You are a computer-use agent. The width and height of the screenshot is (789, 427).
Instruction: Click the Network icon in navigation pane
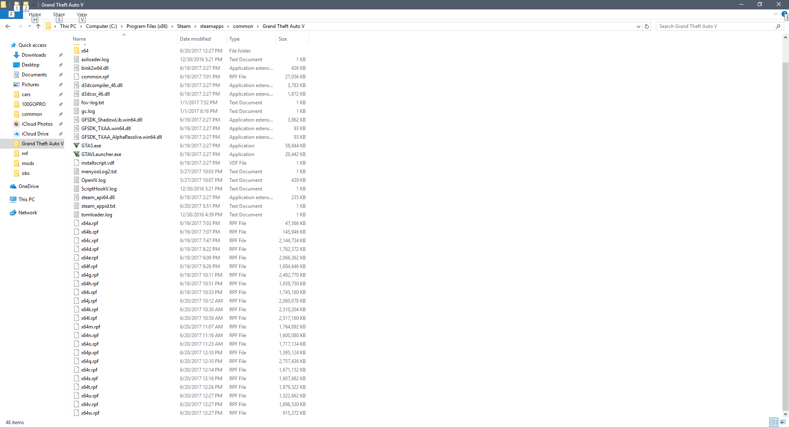(x=13, y=213)
